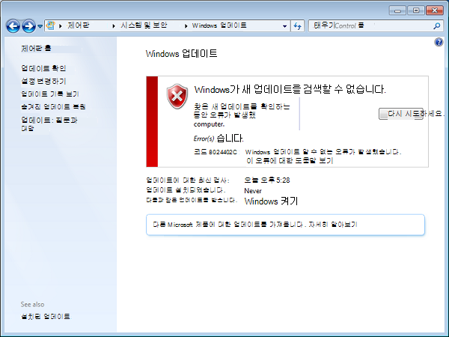449x337 pixels.
Task: Click the 오늘 오후 5:28 last check value
Action: 267,180
